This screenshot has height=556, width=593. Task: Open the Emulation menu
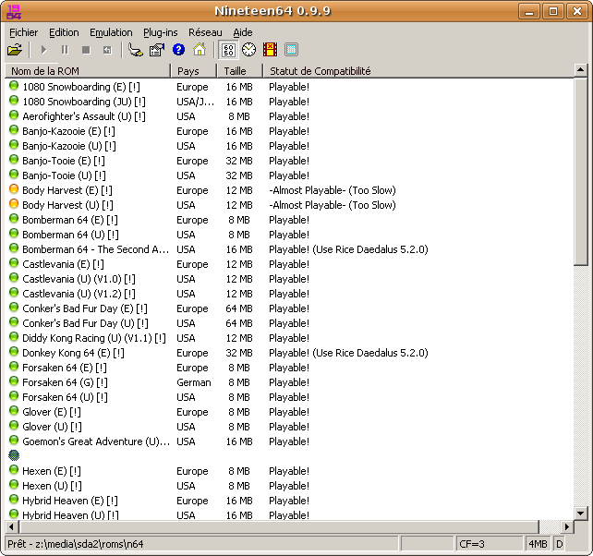[x=111, y=32]
